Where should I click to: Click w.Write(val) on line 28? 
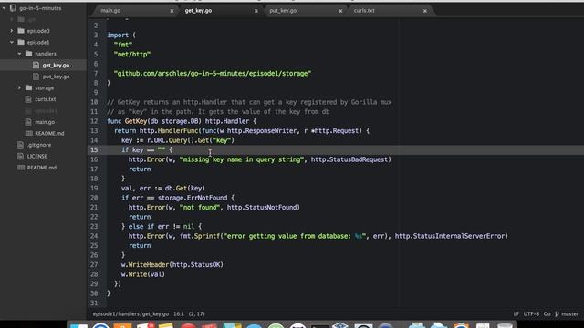point(143,274)
